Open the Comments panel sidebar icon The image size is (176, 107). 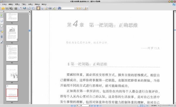point(2,31)
